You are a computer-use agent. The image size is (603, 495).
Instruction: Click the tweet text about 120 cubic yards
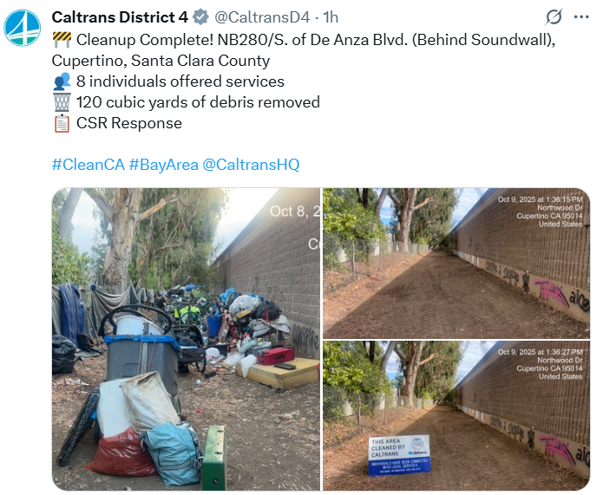pos(198,102)
